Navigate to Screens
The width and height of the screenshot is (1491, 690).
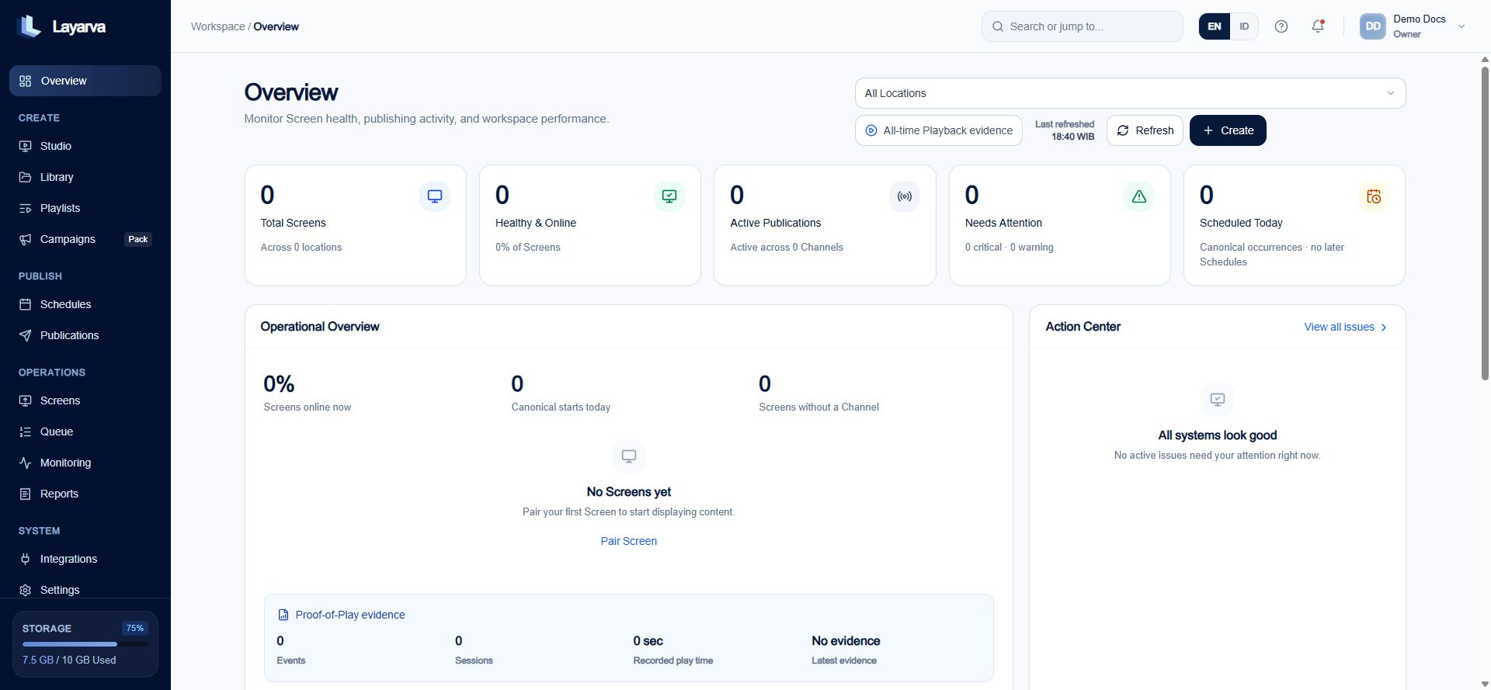point(85,400)
